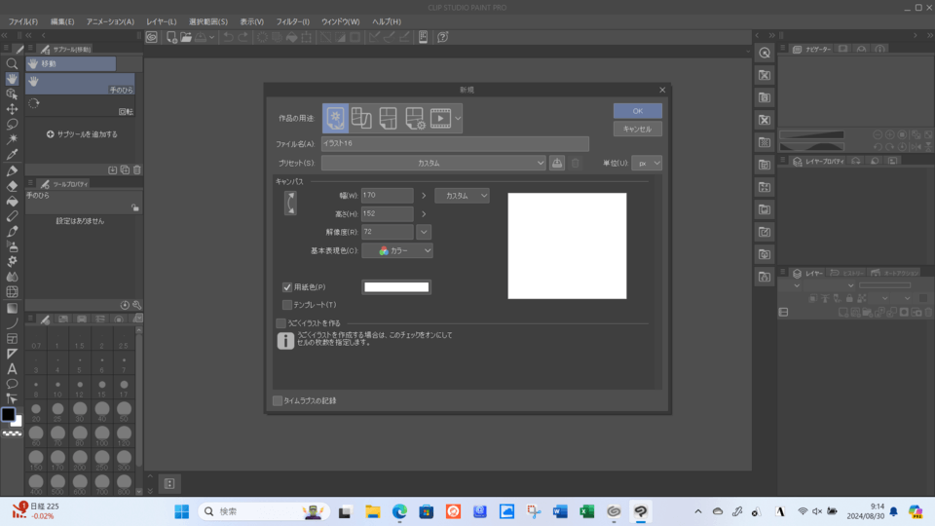The image size is (935, 526).
Task: Click the ファイル名 field containing イラスト16
Action: [455, 144]
